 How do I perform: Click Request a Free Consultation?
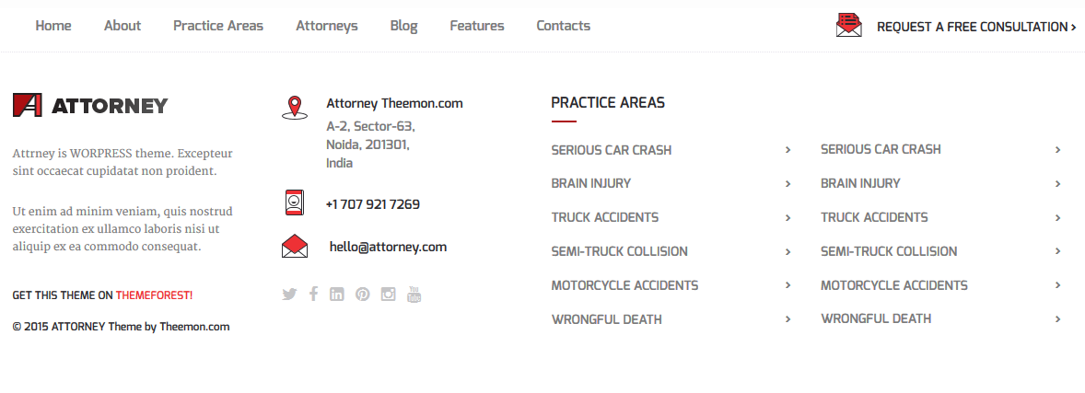click(x=975, y=27)
